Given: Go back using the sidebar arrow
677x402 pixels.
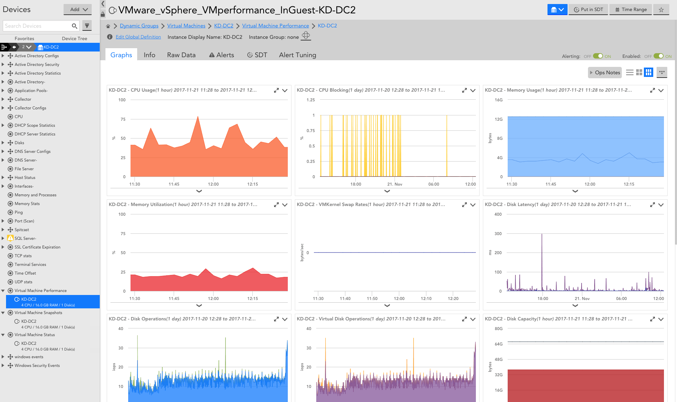Looking at the screenshot, I should click(x=14, y=47).
